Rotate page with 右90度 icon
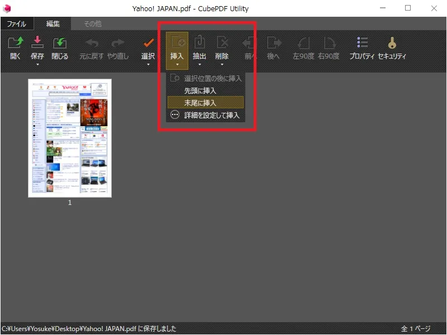Image resolution: width=447 pixels, height=335 pixels. coord(329,43)
